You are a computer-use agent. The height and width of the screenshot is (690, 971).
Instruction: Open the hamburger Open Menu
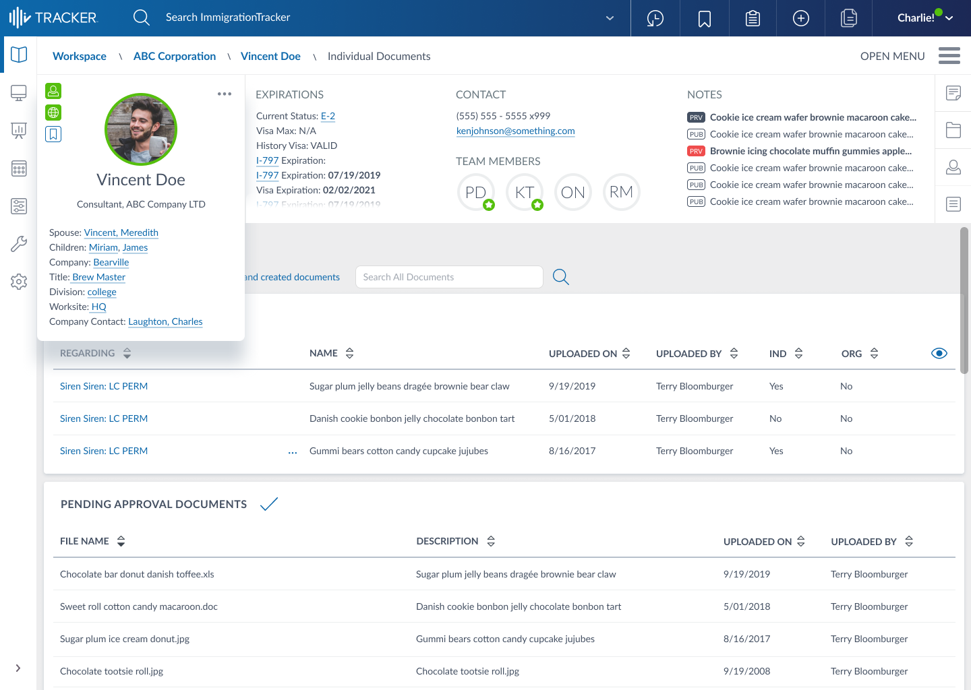click(949, 56)
